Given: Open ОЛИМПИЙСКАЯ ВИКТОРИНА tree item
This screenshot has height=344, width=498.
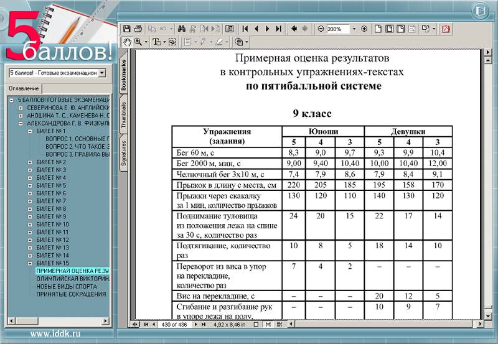Looking at the screenshot, I should (73, 279).
